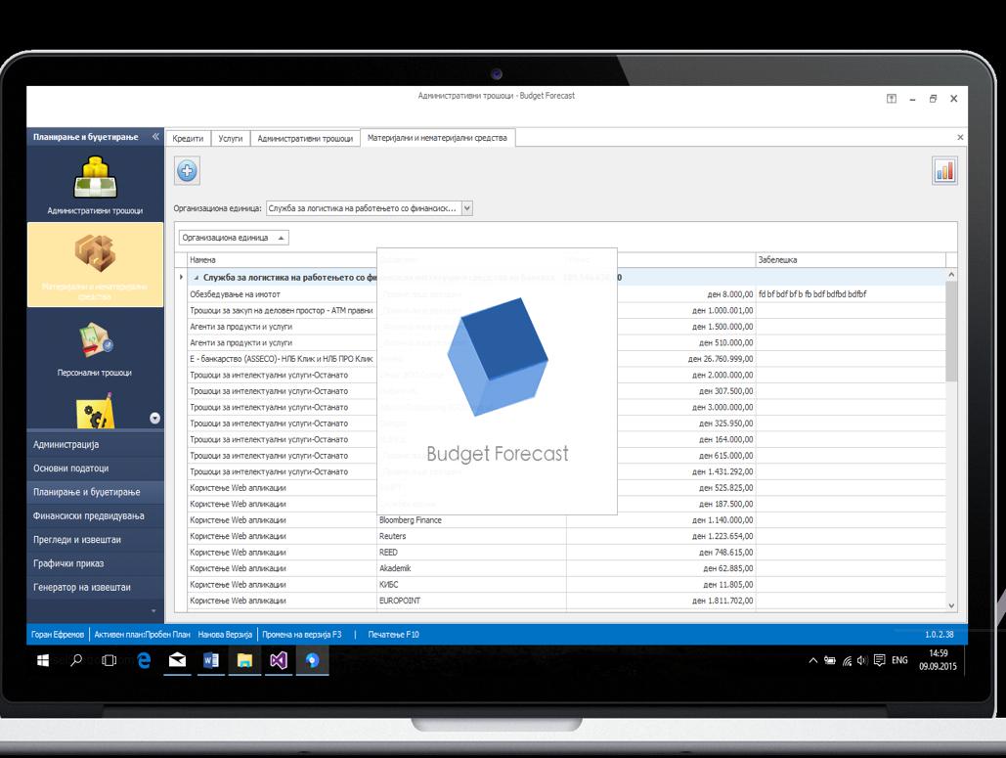The width and height of the screenshot is (1006, 758).
Task: Expand the navigation pane overflow arrow at the bottom
Action: (153, 611)
